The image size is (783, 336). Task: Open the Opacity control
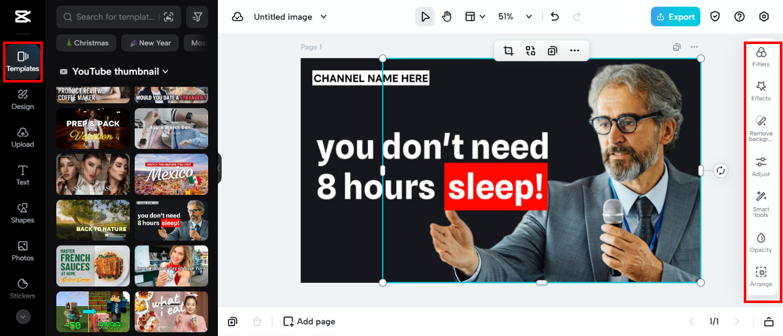tap(761, 241)
